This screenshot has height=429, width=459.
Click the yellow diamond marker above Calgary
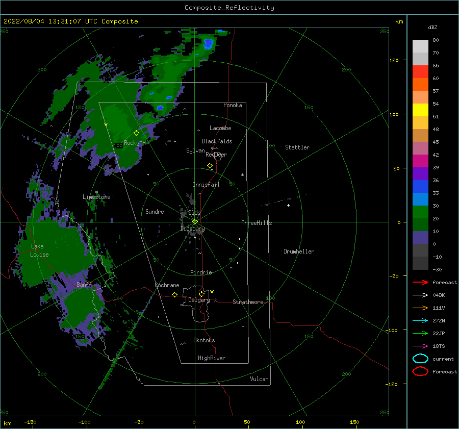pyautogui.click(x=201, y=294)
